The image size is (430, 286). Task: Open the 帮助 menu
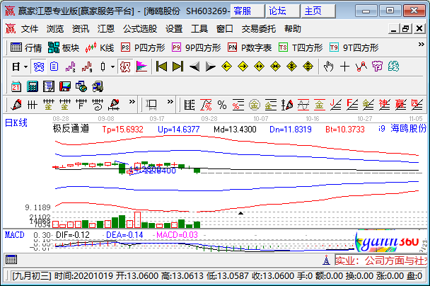(x=293, y=29)
